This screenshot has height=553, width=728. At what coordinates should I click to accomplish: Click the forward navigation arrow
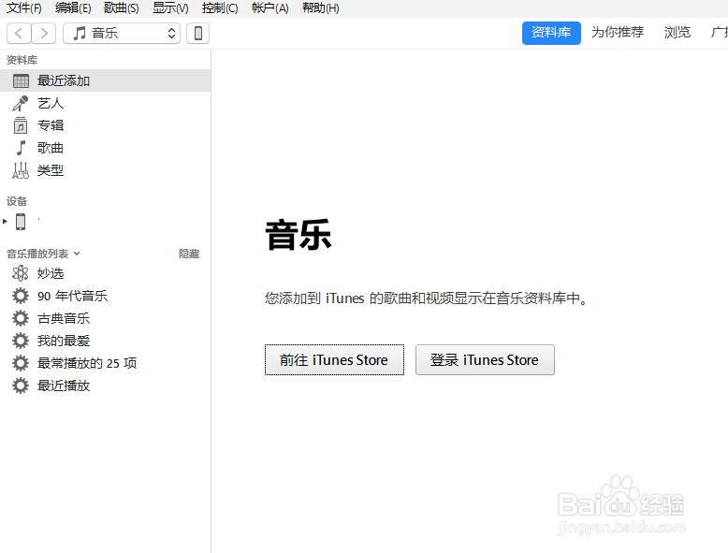44,33
